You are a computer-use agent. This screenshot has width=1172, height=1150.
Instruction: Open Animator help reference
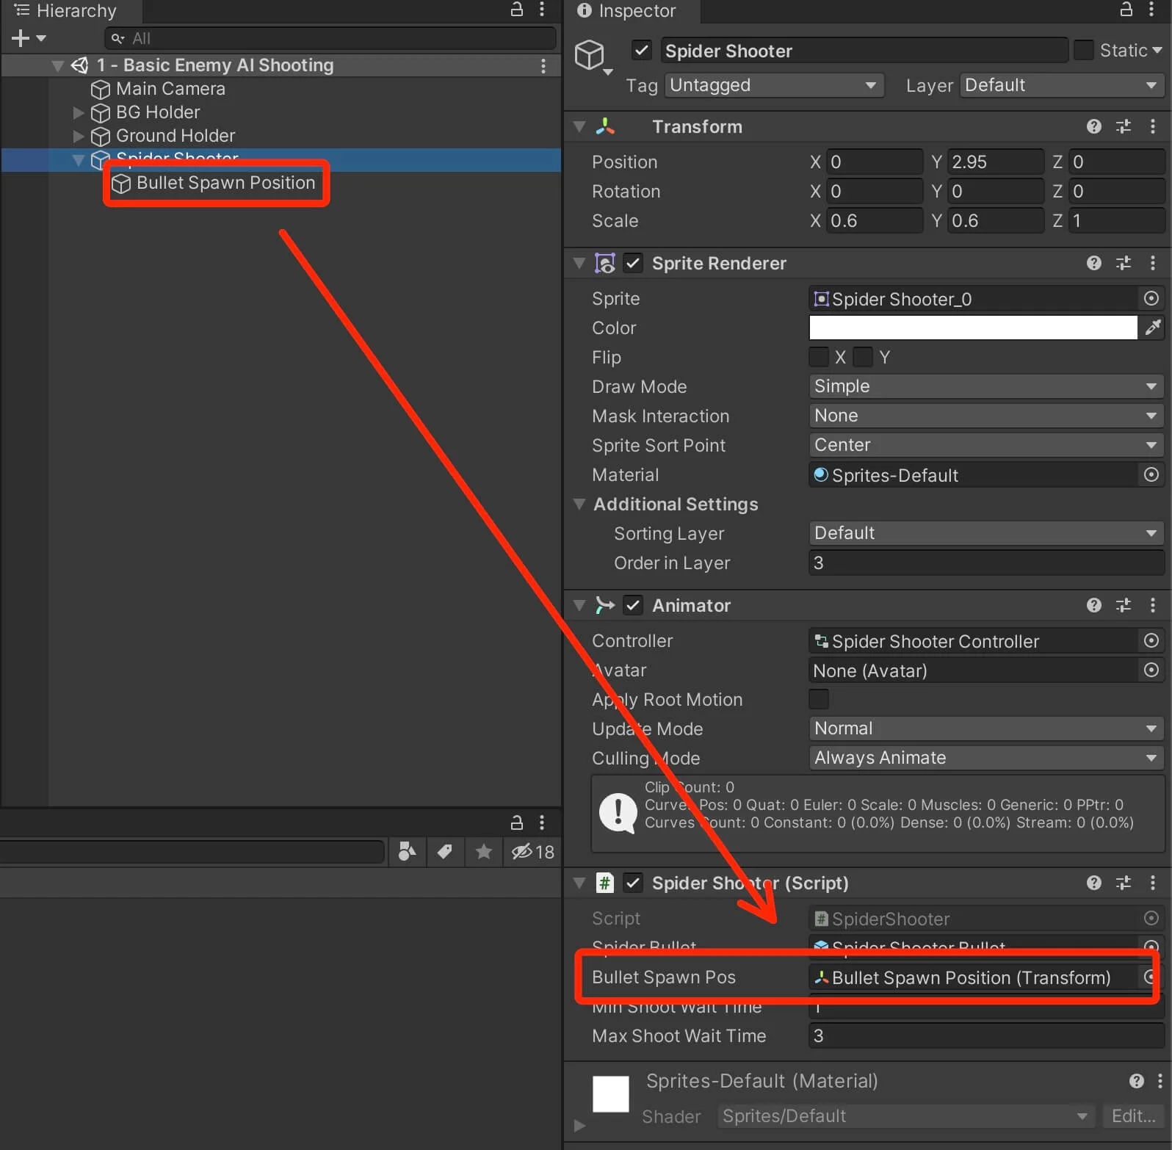click(1094, 605)
